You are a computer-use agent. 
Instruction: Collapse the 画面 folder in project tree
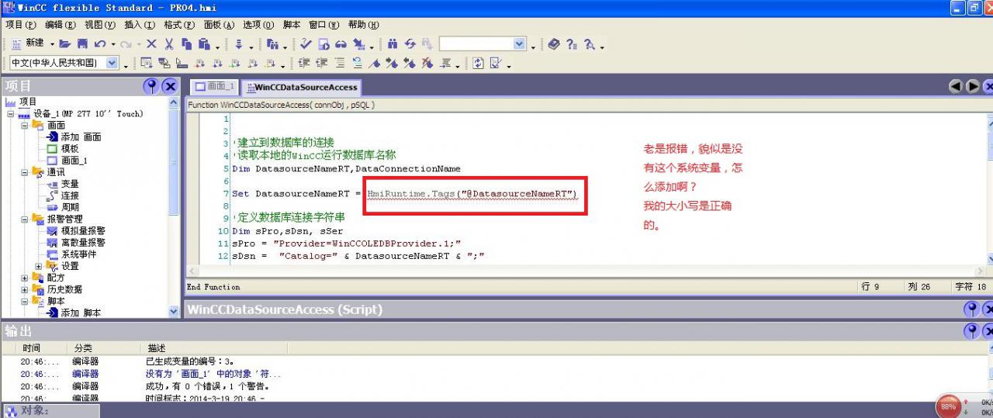pos(24,126)
